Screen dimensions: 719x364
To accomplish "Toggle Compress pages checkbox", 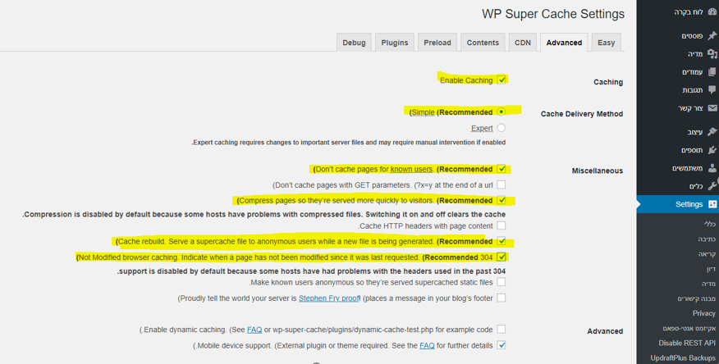I will point(501,200).
